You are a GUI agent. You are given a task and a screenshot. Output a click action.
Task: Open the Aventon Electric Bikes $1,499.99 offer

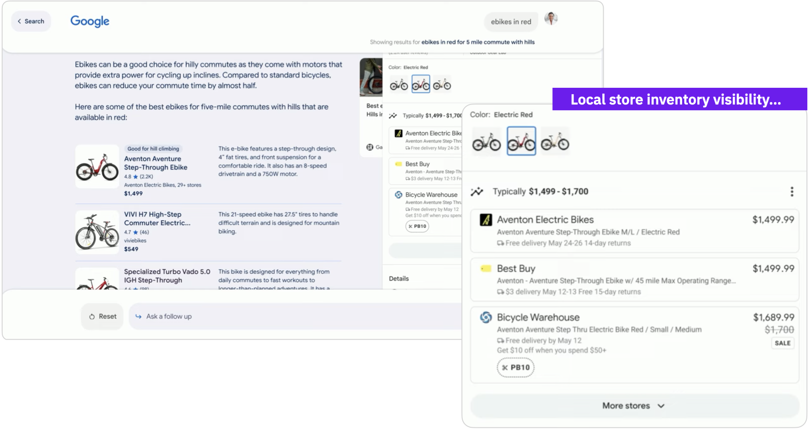(x=634, y=231)
